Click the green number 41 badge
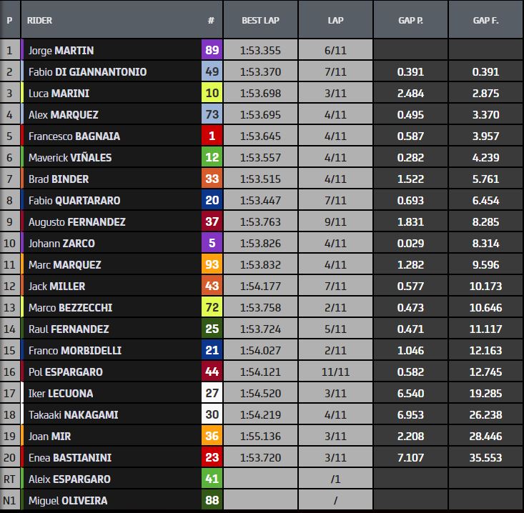The image size is (524, 513). tap(212, 479)
